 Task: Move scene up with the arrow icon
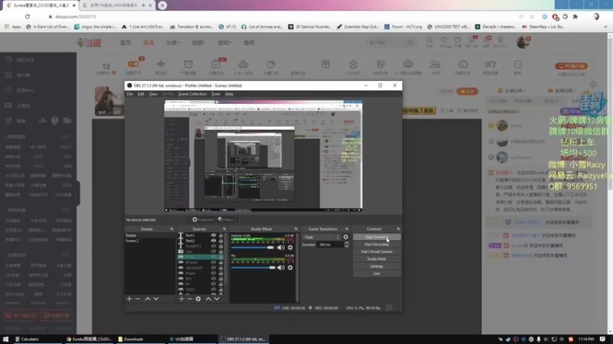(x=148, y=299)
